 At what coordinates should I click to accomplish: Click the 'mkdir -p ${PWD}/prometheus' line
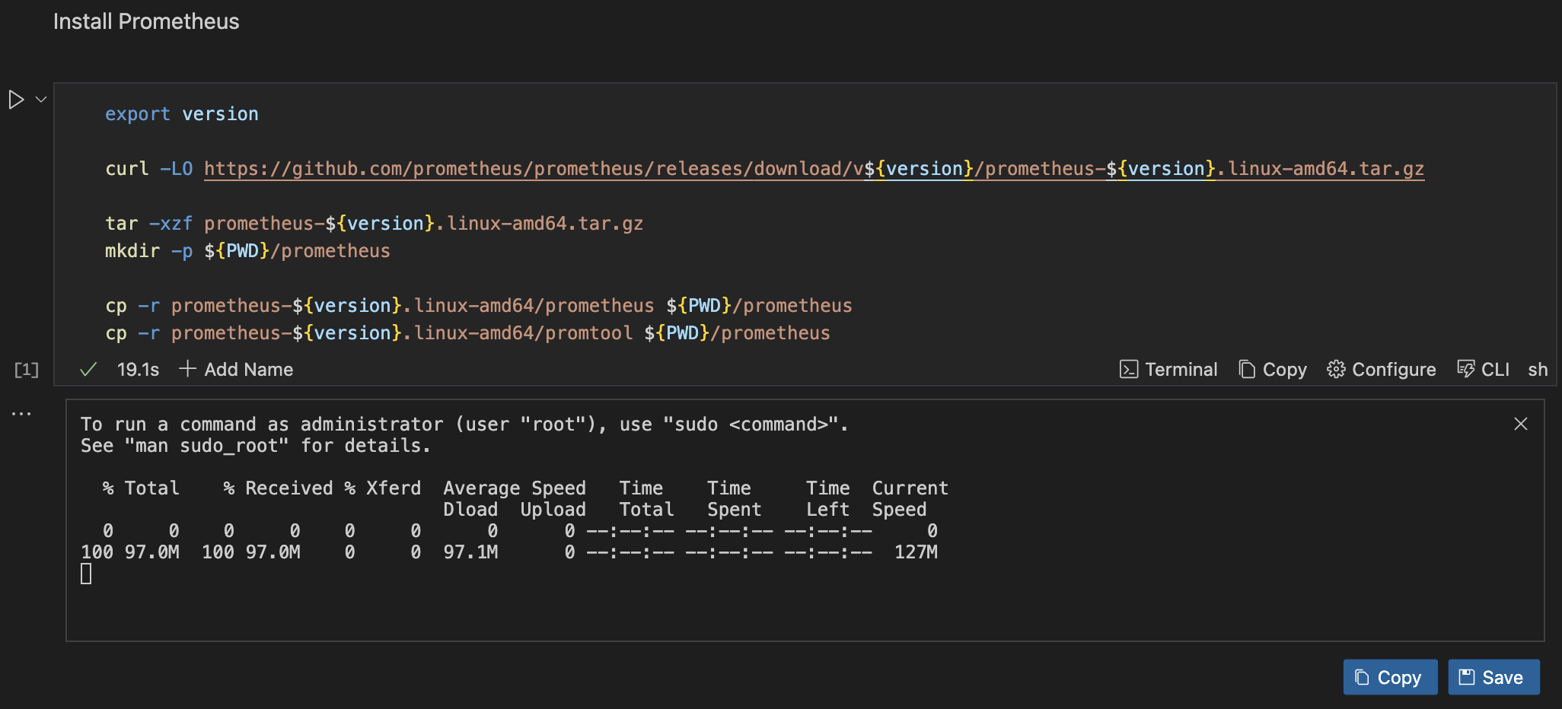(247, 251)
